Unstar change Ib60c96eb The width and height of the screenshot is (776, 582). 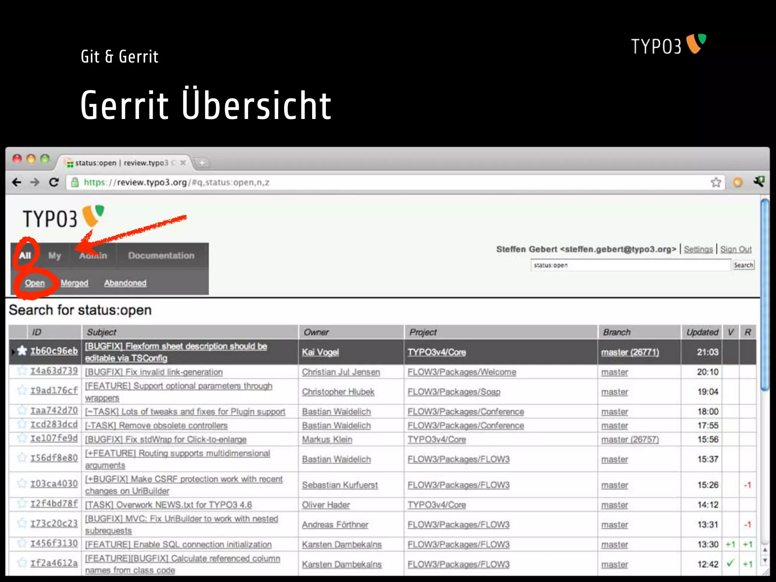click(x=22, y=350)
